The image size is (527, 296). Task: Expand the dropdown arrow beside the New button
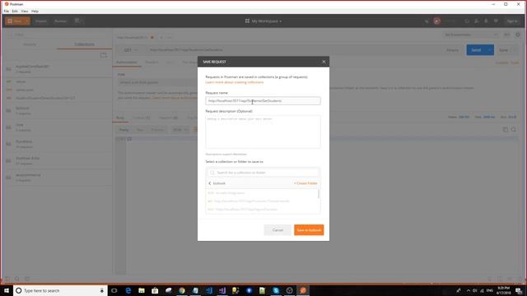pos(27,21)
